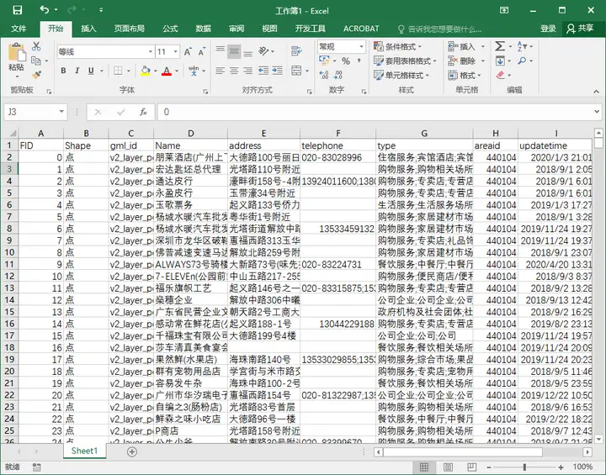This screenshot has height=475, width=606.
Task: Switch to the 数据 Data tab
Action: (x=203, y=29)
